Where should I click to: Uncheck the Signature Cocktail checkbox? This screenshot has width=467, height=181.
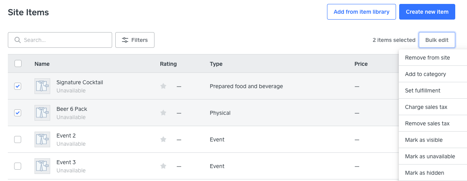(x=18, y=86)
